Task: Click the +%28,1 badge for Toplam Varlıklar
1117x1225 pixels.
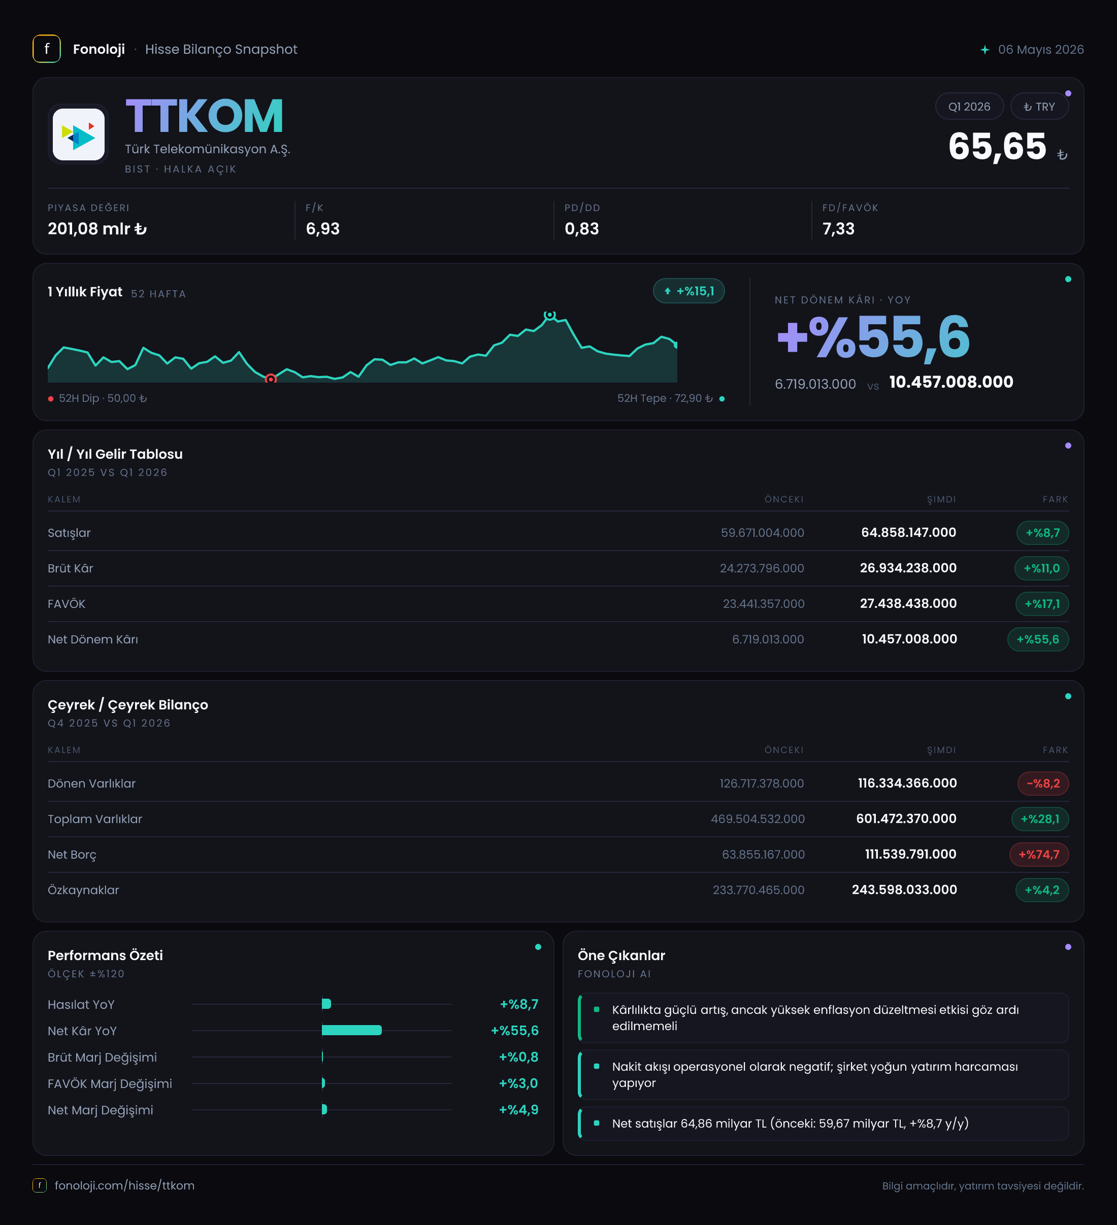Action: (x=1040, y=819)
